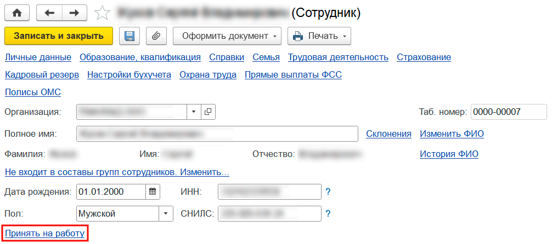Save record using the floppy disk icon
552x244 pixels.
point(129,36)
